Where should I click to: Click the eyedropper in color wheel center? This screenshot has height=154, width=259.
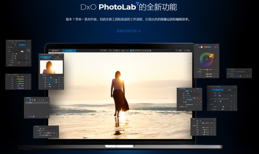tap(207, 59)
